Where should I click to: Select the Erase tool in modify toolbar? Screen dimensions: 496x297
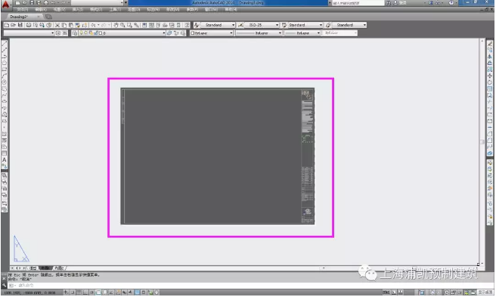coord(490,43)
